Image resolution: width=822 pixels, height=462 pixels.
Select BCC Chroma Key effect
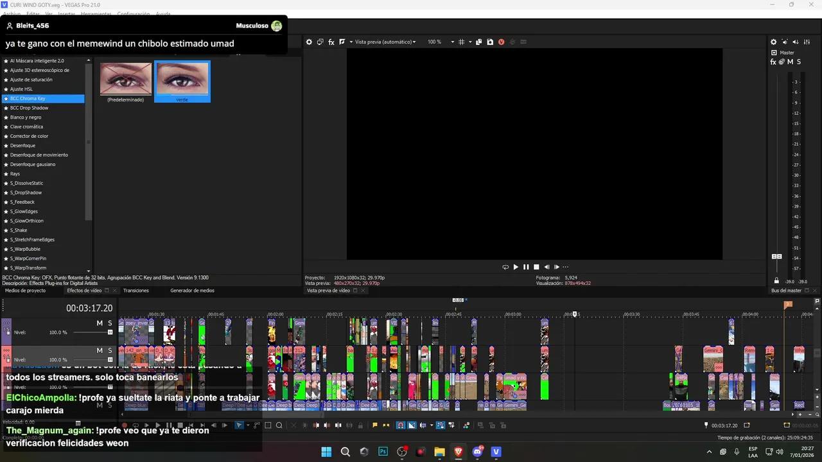[43, 99]
